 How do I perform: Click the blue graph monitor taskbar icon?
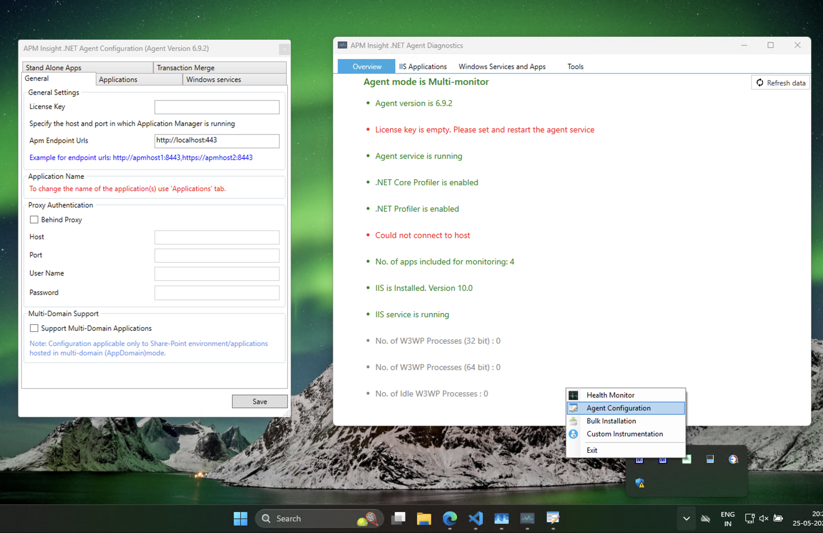502,519
